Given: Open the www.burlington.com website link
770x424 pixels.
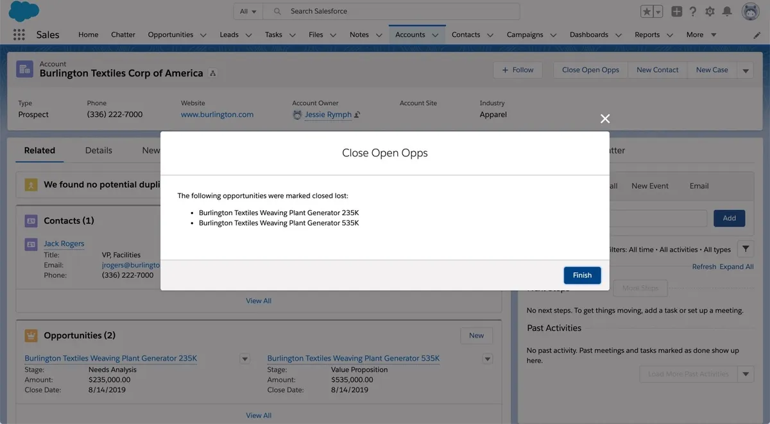Looking at the screenshot, I should pos(217,115).
